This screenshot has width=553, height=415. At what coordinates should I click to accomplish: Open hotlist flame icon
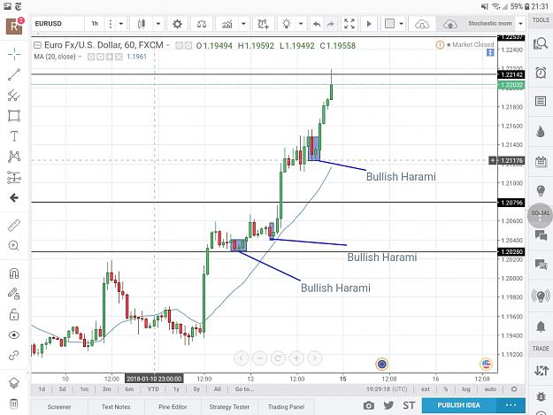point(541,131)
